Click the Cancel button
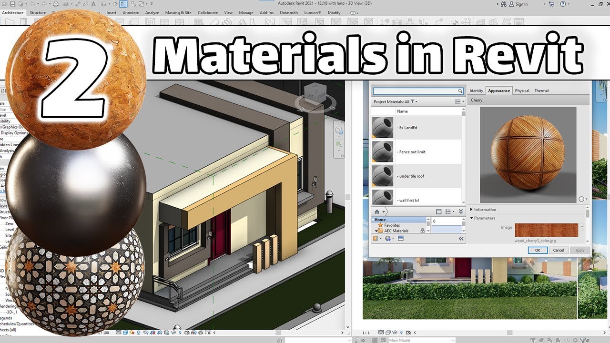This screenshot has width=610, height=343. click(558, 250)
